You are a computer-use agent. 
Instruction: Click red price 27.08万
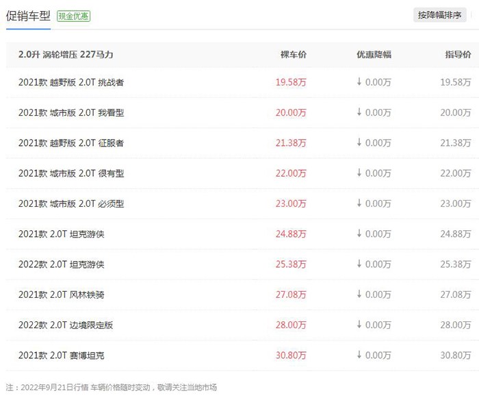pos(291,295)
